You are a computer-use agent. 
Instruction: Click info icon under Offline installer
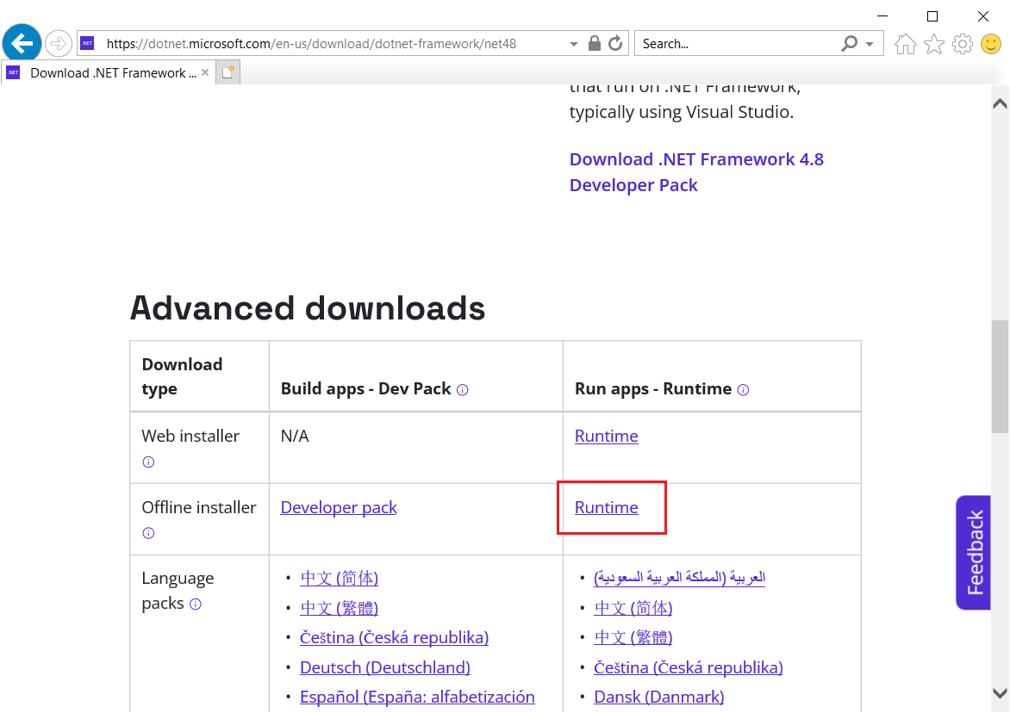pos(148,533)
